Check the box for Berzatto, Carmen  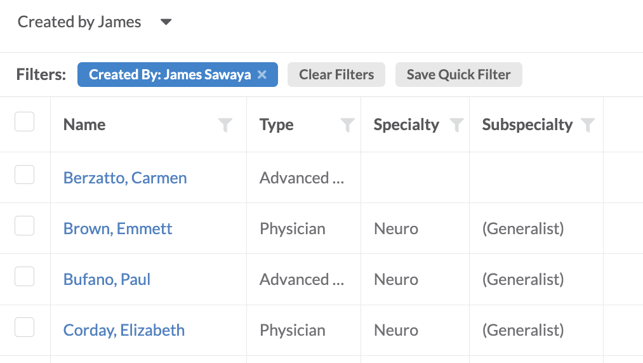[x=25, y=175]
